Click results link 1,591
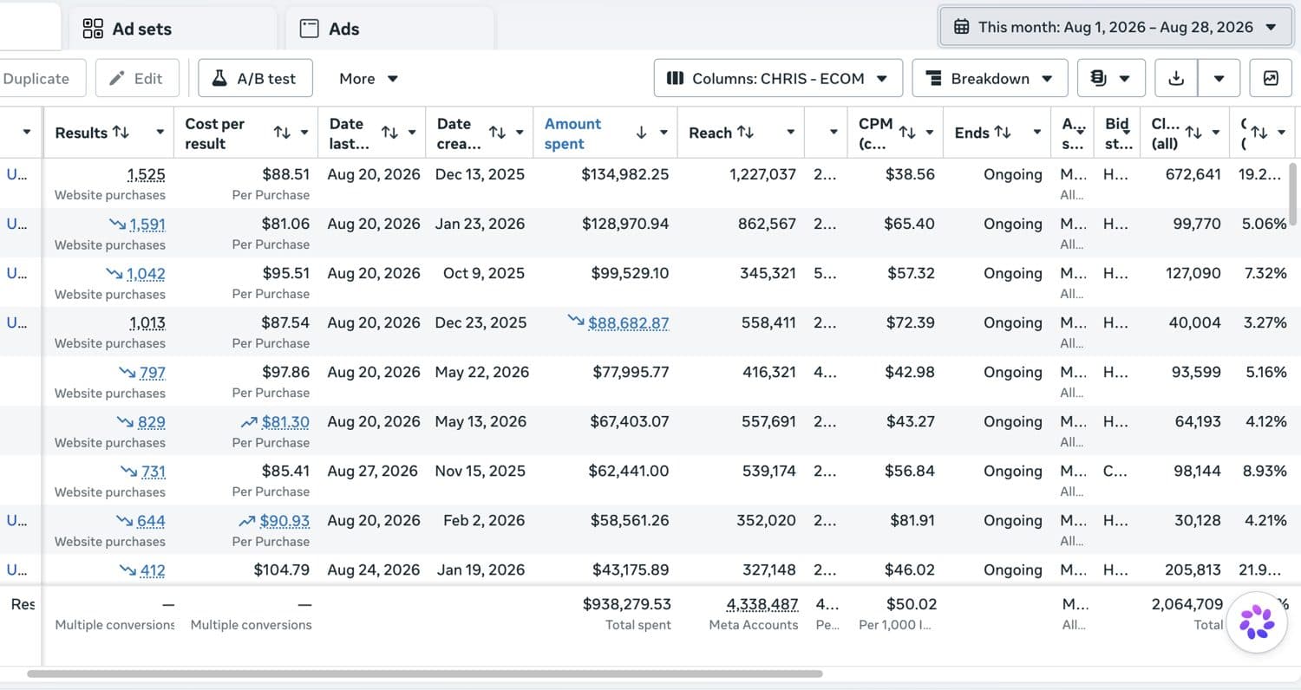Image resolution: width=1301 pixels, height=690 pixels. [x=147, y=225]
